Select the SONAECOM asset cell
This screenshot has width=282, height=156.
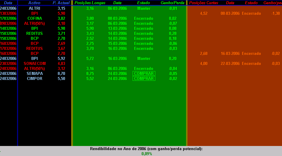[x=35, y=63]
